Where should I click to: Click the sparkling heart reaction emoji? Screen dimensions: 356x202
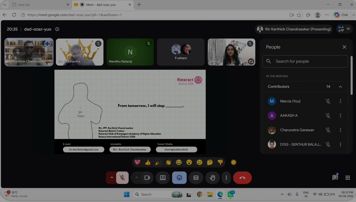[137, 162]
